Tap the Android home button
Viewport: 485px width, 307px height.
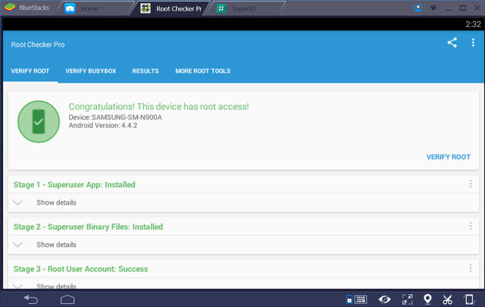(x=67, y=299)
